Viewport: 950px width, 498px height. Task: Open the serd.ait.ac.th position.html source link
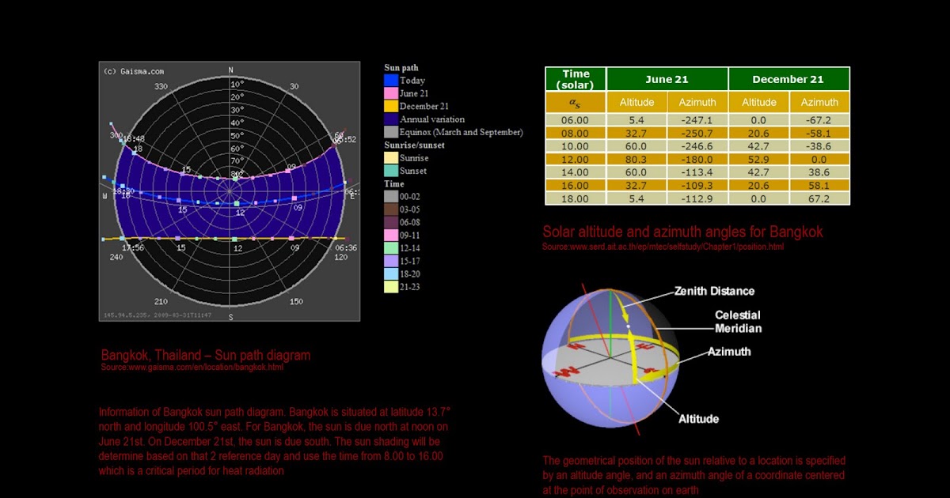pos(663,246)
